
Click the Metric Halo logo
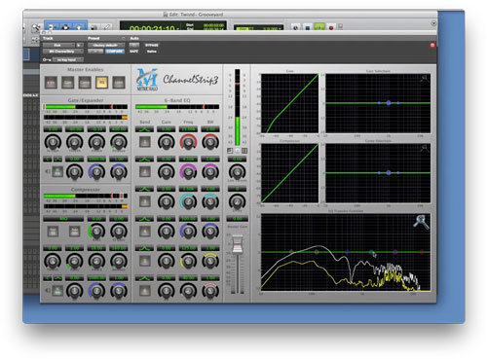(147, 80)
